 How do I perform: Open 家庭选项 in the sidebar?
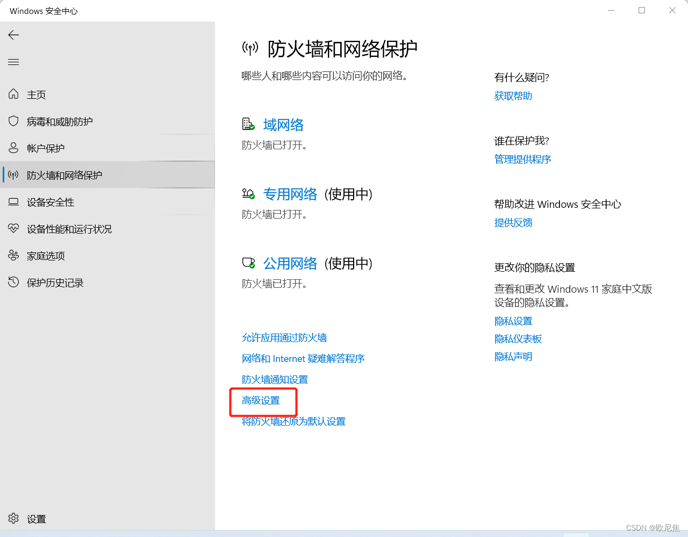click(107, 256)
